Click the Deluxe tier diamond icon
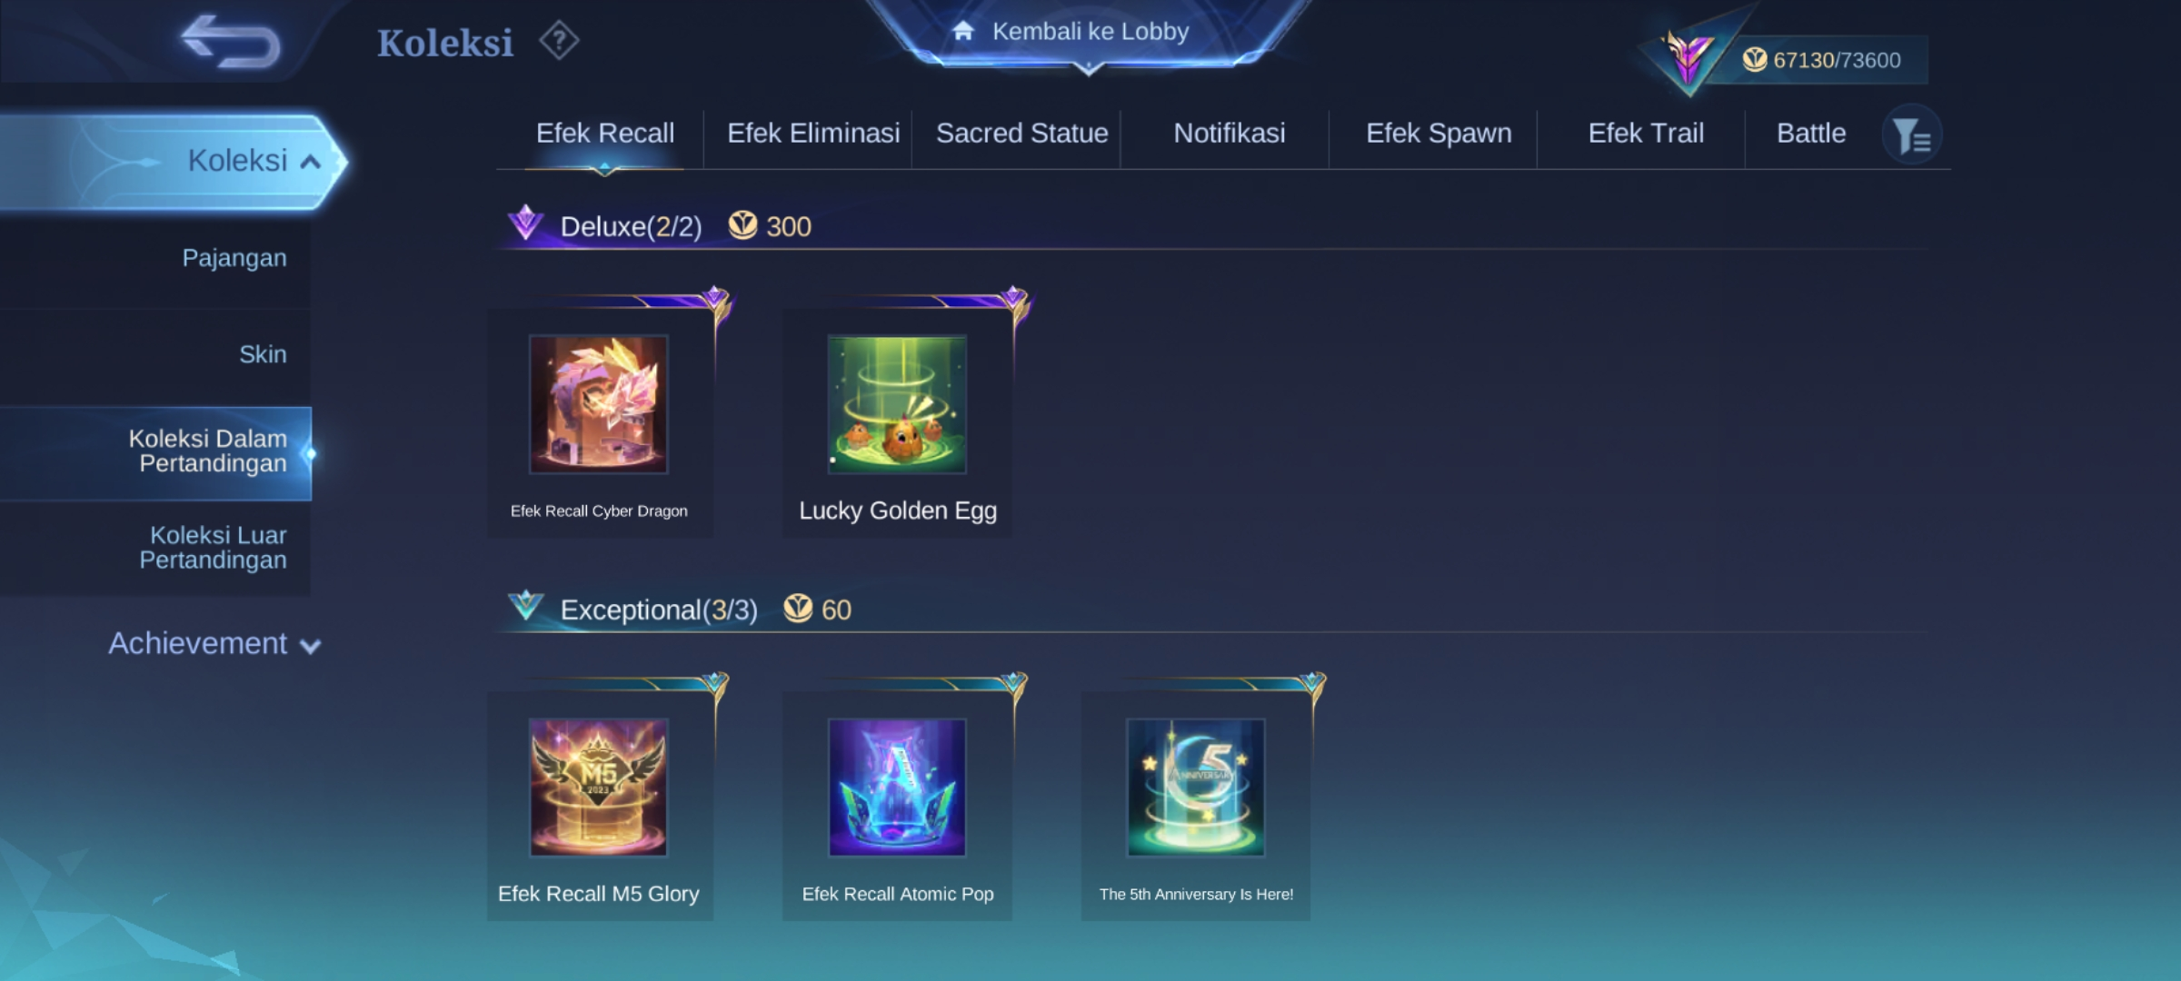2181x981 pixels. 525,223
